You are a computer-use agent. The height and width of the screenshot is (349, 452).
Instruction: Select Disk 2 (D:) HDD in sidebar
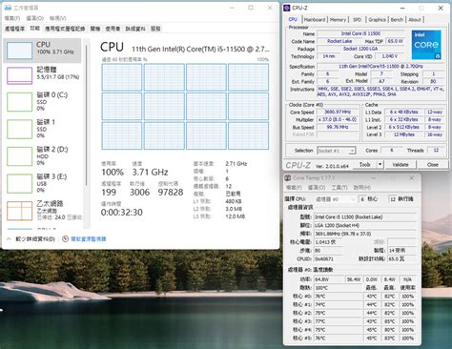pyautogui.click(x=42, y=156)
